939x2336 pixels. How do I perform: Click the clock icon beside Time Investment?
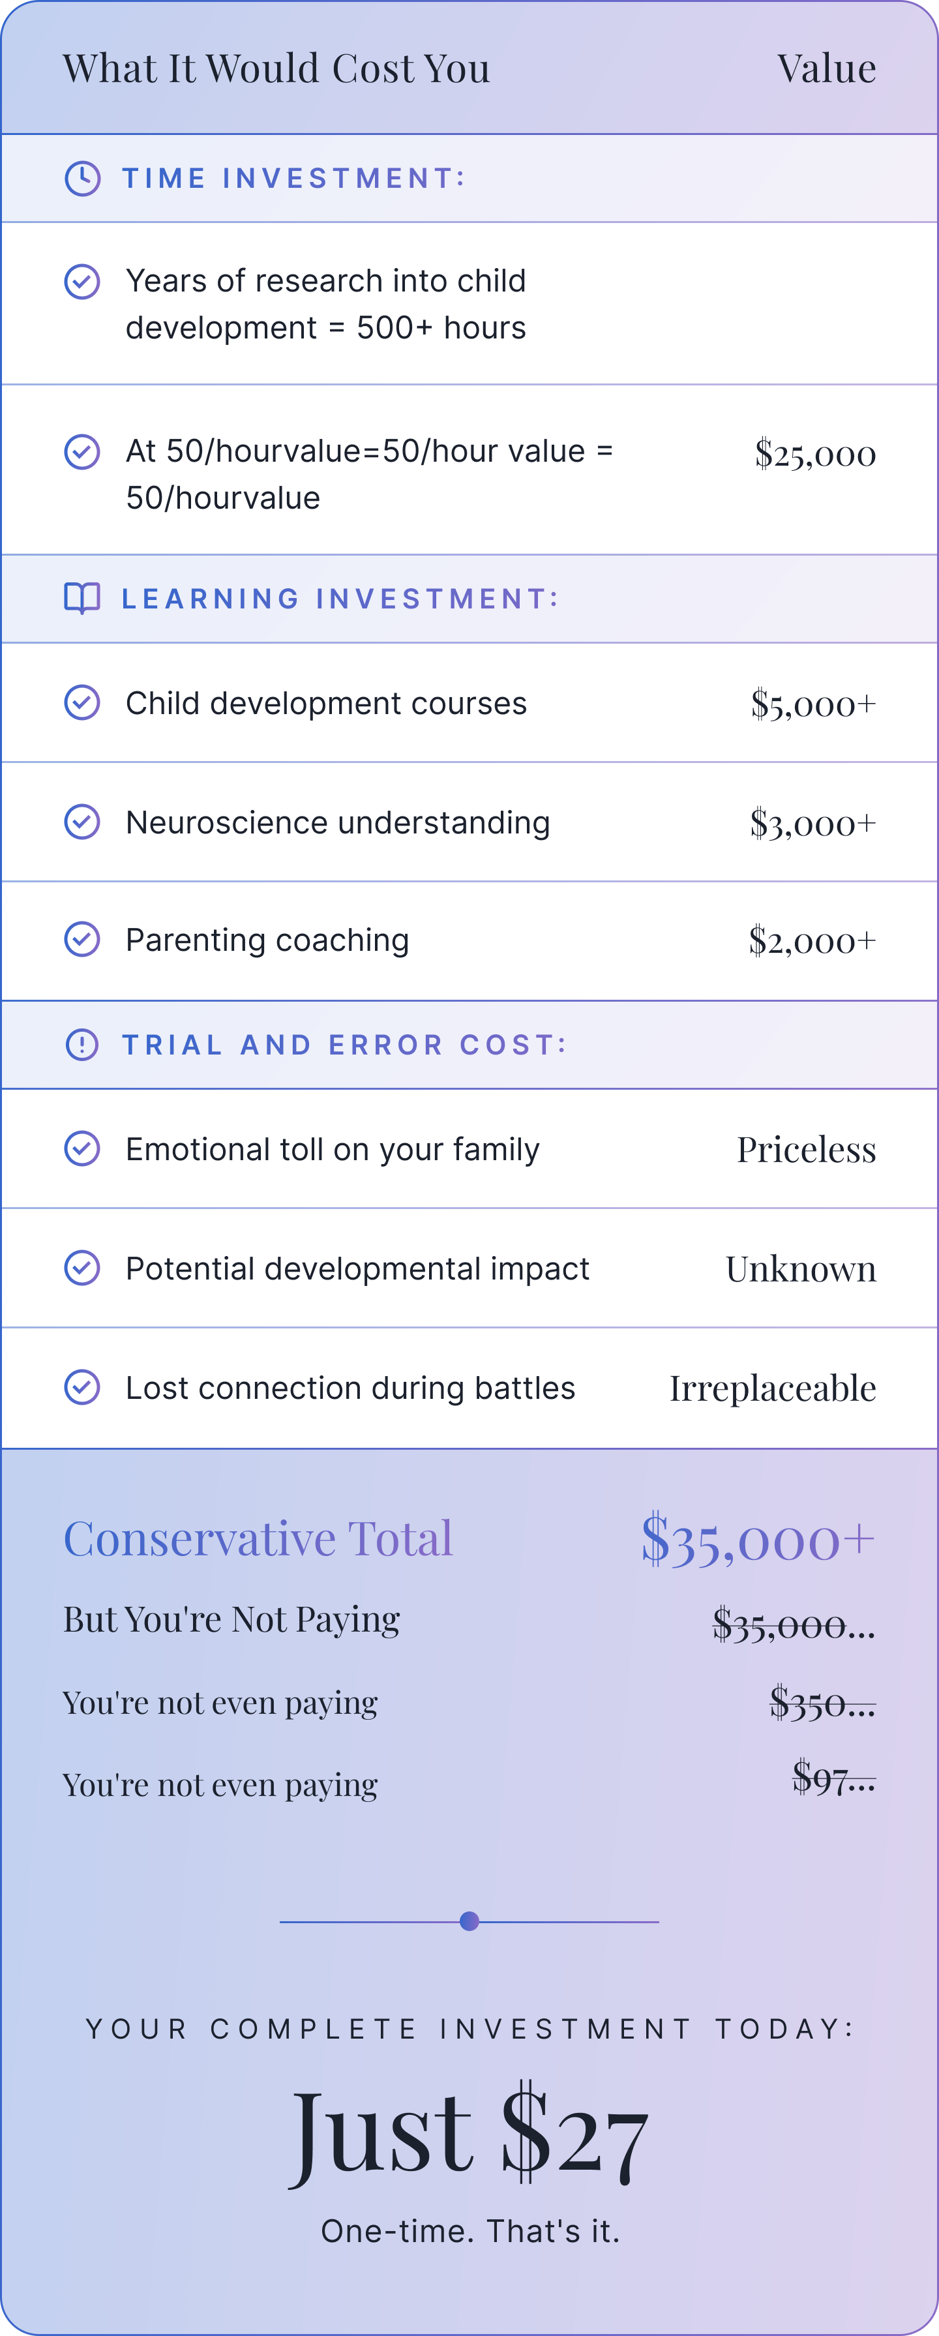tap(82, 179)
